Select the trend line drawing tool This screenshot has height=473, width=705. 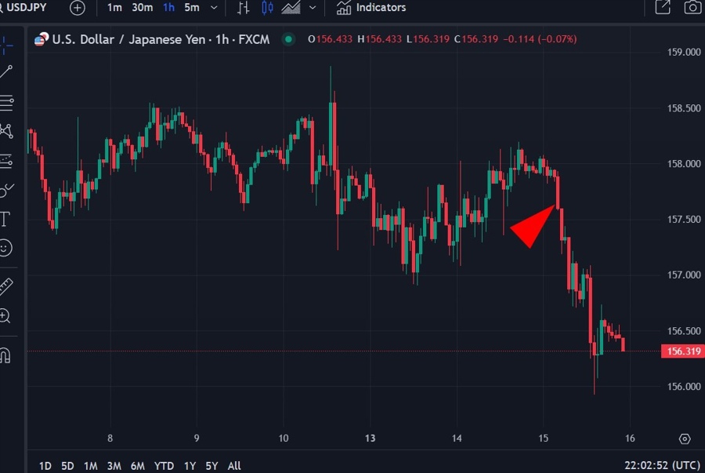click(5, 72)
